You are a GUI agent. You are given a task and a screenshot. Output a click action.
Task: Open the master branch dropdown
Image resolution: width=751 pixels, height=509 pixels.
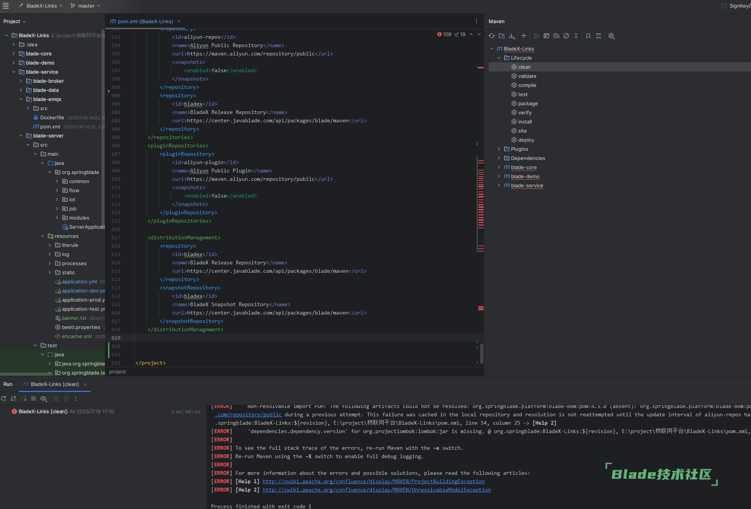tap(86, 6)
